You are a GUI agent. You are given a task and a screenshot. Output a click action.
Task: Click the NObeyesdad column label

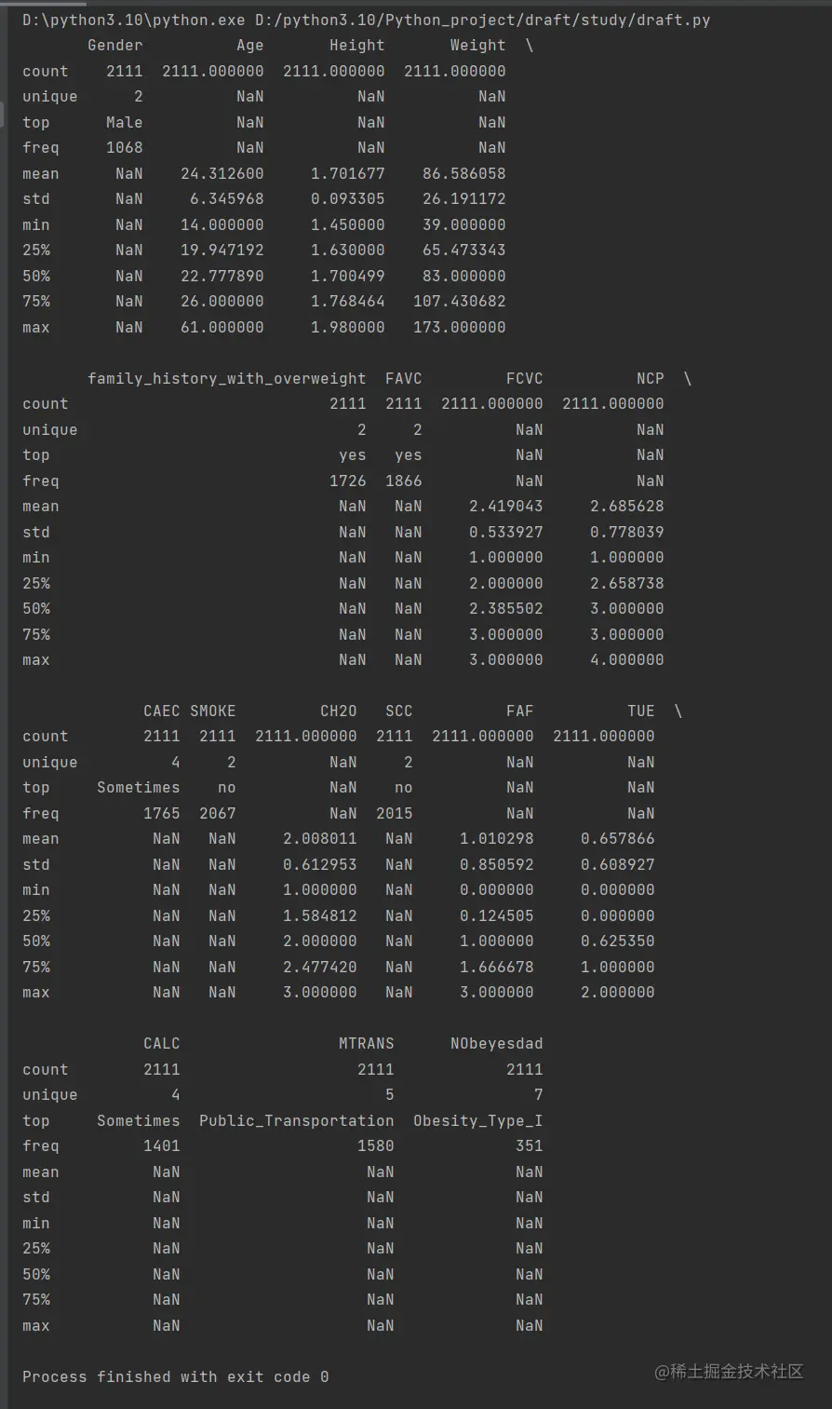[x=496, y=1043]
